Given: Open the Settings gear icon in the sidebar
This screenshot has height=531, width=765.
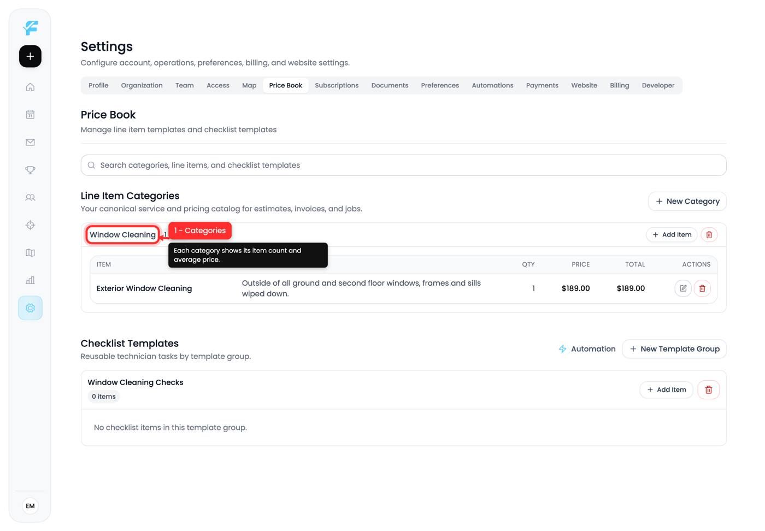Looking at the screenshot, I should tap(30, 308).
